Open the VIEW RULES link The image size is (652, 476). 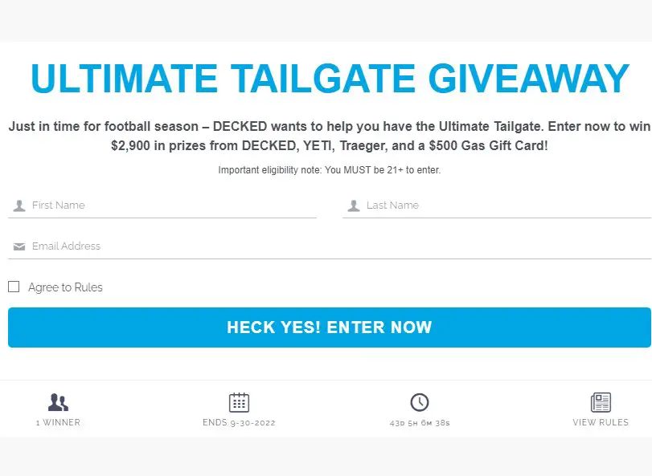[601, 422]
